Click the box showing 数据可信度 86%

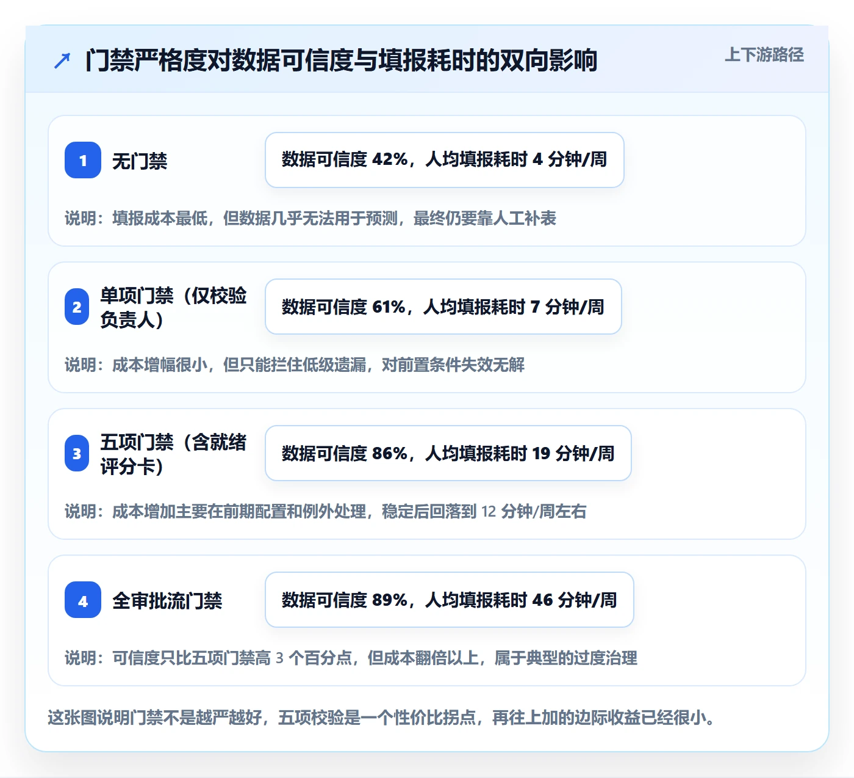click(x=448, y=453)
